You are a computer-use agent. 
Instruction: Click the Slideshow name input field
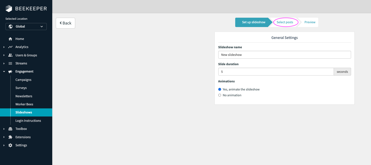tap(284, 55)
